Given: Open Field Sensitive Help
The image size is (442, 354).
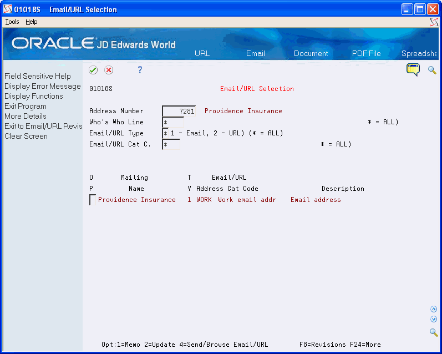Looking at the screenshot, I should tap(38, 76).
